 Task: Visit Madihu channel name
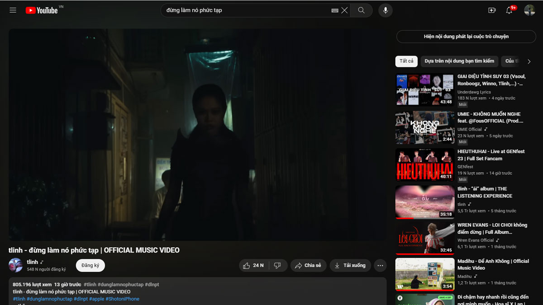tap(465, 277)
